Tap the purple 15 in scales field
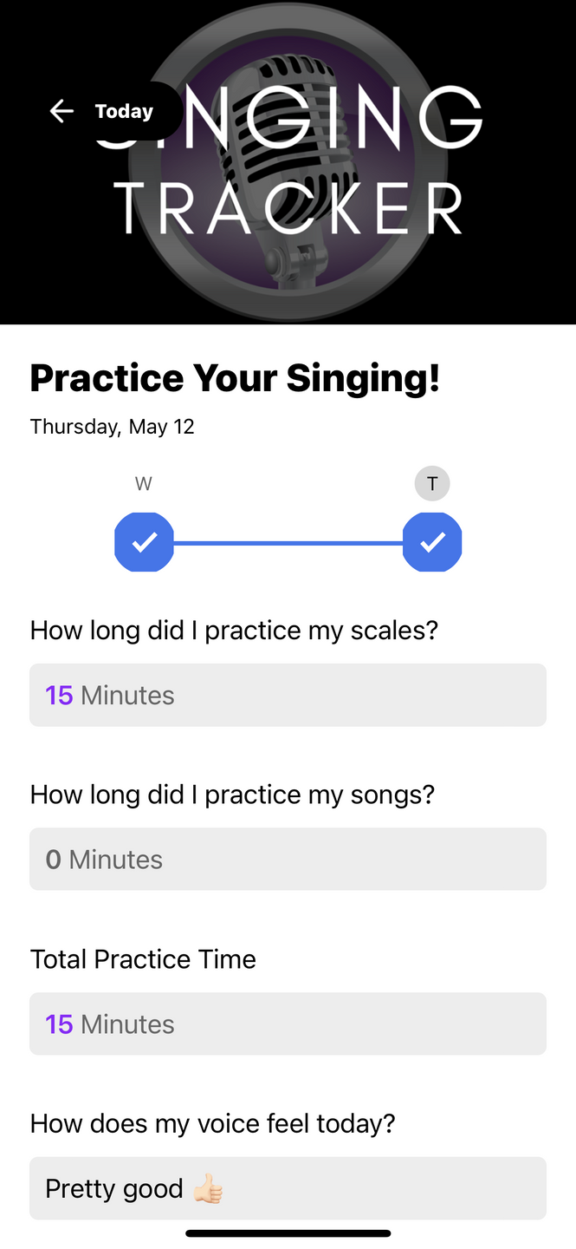 point(59,695)
